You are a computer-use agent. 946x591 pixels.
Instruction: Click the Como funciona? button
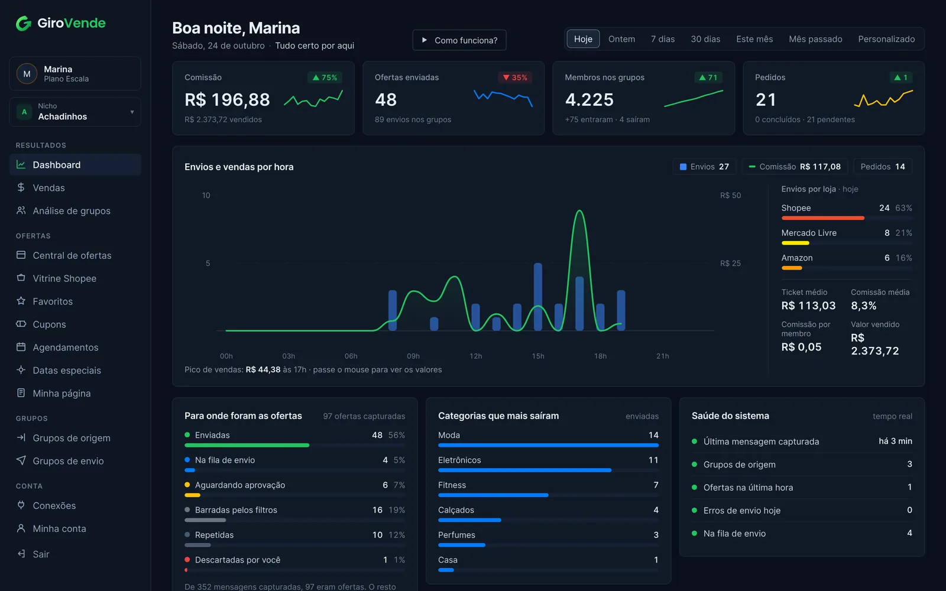(459, 40)
